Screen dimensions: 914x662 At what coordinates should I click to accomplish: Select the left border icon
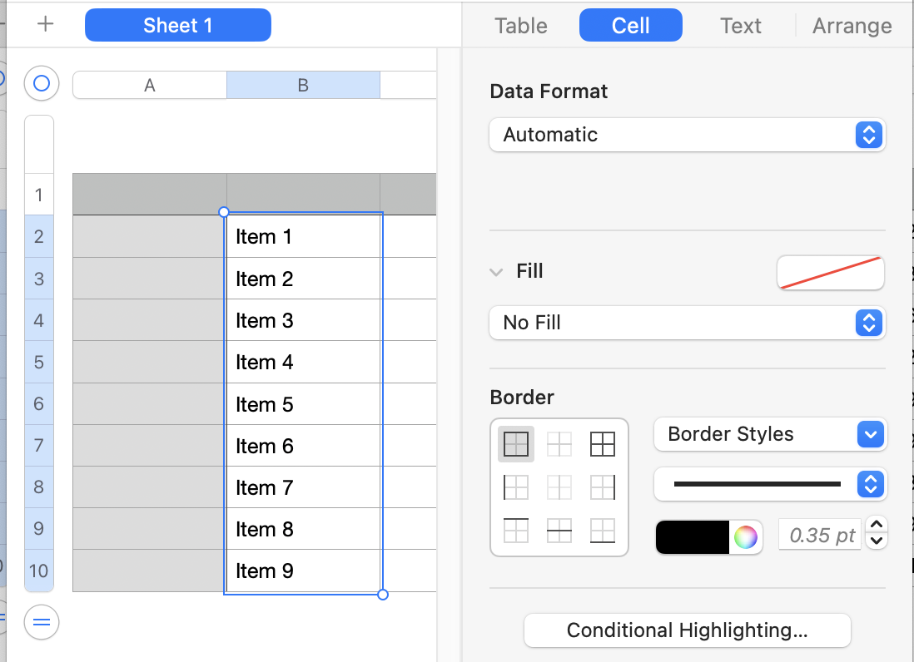[x=516, y=487]
